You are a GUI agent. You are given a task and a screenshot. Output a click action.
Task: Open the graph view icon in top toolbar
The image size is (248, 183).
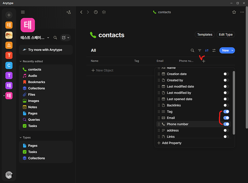coord(104,12)
